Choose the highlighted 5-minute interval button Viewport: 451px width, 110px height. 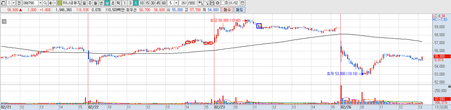point(136,3)
